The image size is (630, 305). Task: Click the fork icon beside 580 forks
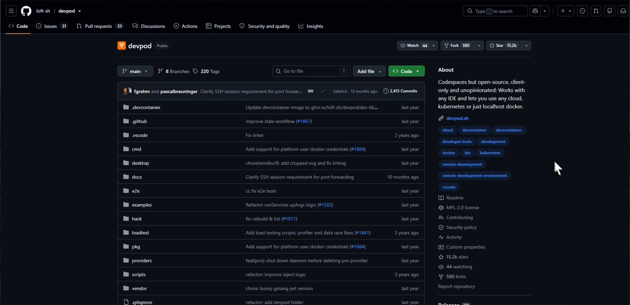click(x=441, y=277)
